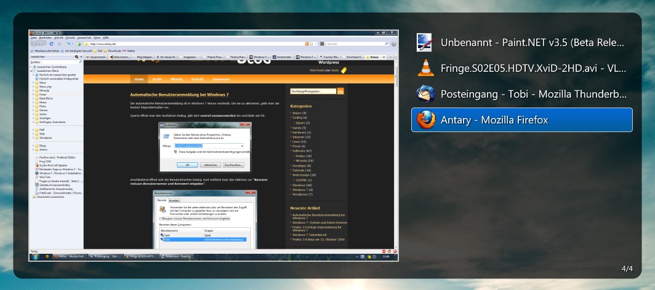Open the Downloads bookmarks toolbar folder

pos(113,51)
